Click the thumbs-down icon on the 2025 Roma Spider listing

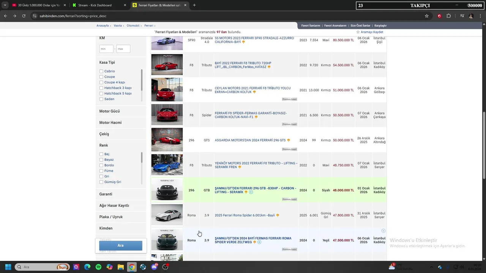click(x=278, y=215)
